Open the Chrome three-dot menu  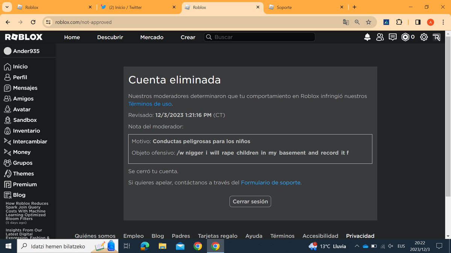[x=443, y=22]
